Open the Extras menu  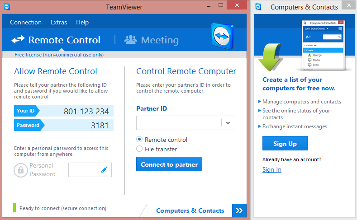coord(59,22)
